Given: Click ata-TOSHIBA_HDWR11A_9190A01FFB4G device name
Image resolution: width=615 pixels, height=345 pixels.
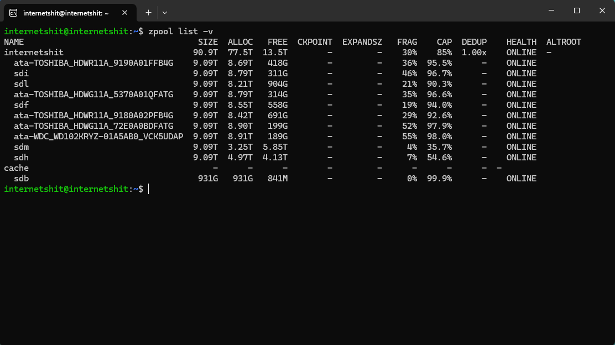Looking at the screenshot, I should pos(93,63).
